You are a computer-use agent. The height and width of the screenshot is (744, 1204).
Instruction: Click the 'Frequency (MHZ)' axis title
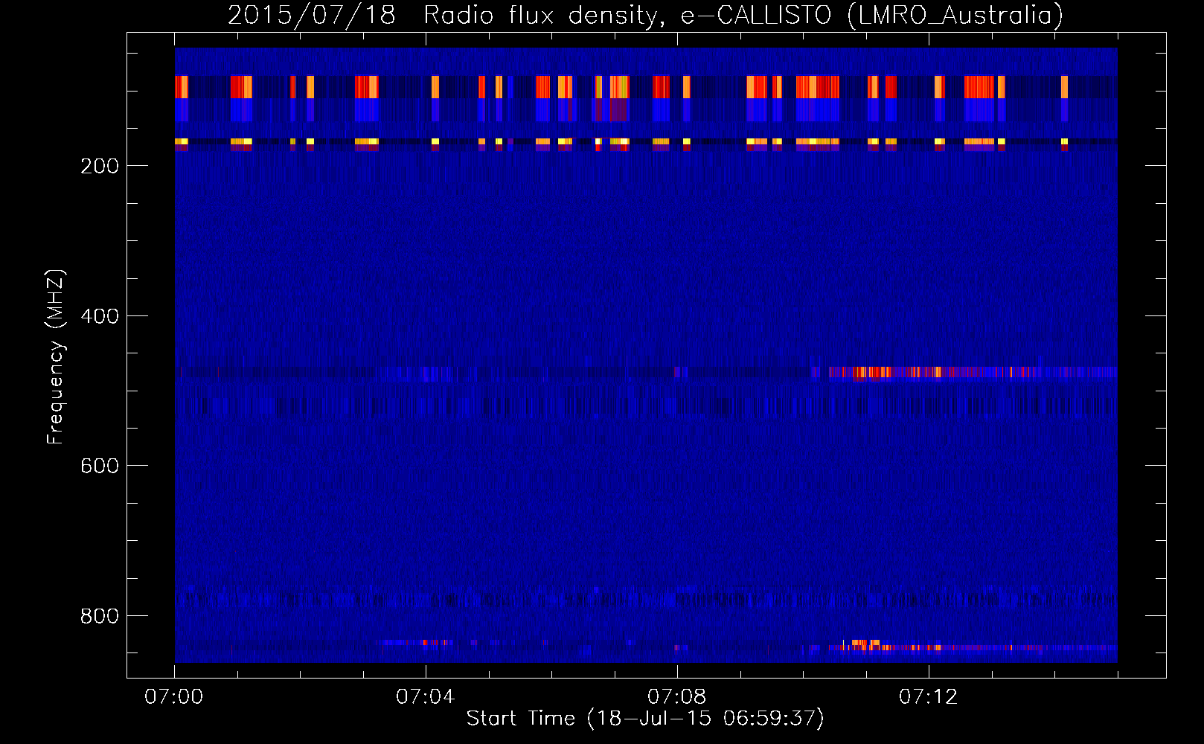57,356
